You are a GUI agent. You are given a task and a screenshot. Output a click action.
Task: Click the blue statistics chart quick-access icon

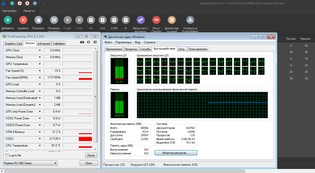[35, 3]
